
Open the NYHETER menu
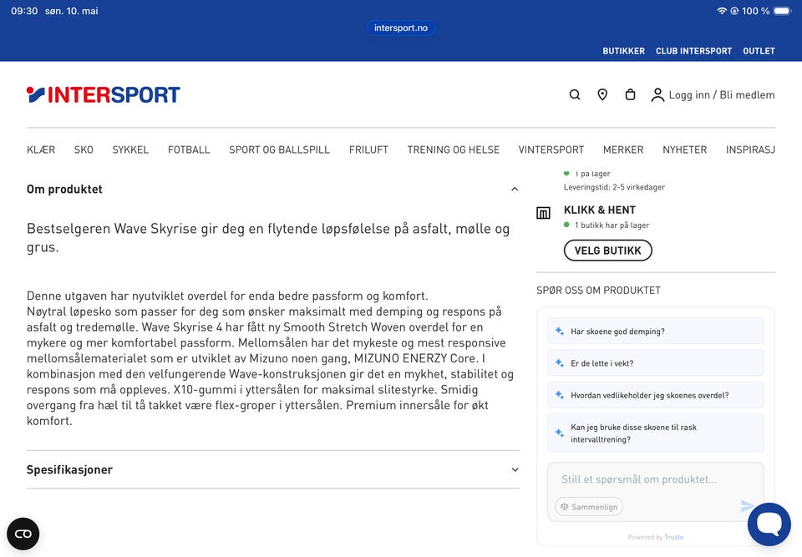click(684, 149)
